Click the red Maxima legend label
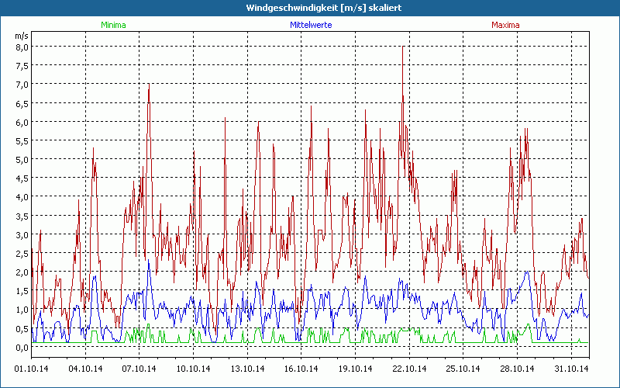The height and width of the screenshot is (388, 620). (x=505, y=25)
